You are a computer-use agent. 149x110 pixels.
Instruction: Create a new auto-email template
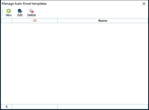(x=9, y=13)
